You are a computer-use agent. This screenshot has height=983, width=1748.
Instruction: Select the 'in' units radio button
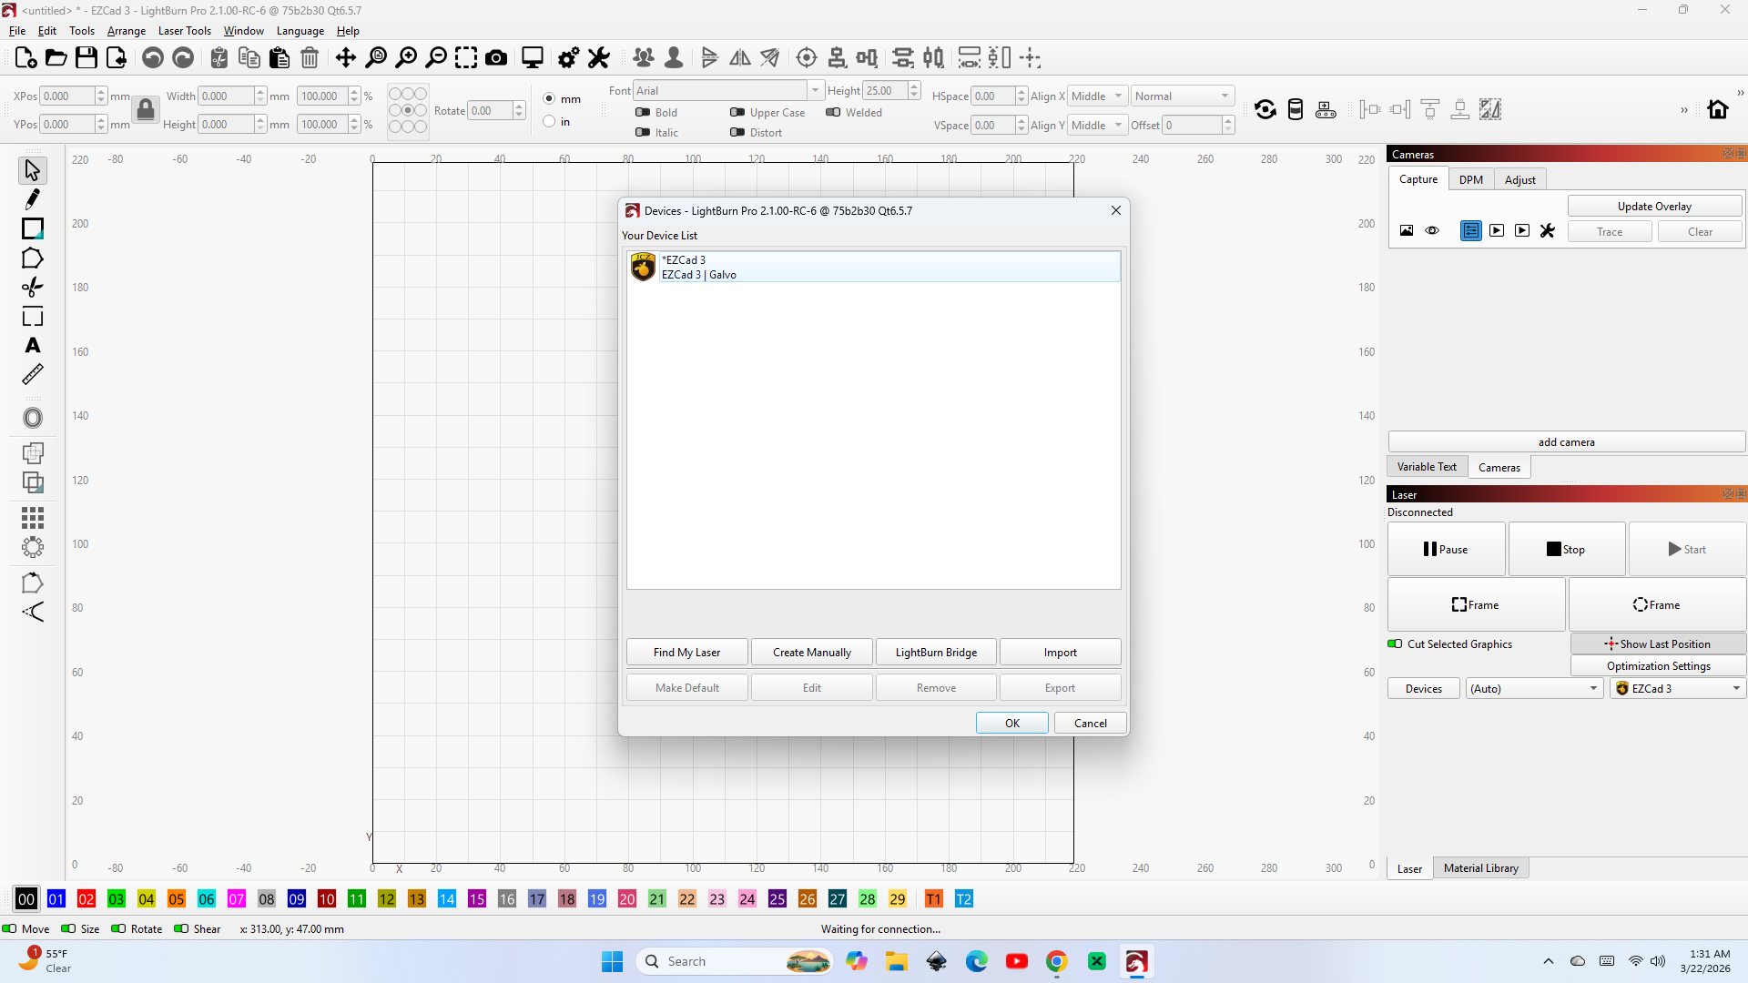(x=549, y=122)
